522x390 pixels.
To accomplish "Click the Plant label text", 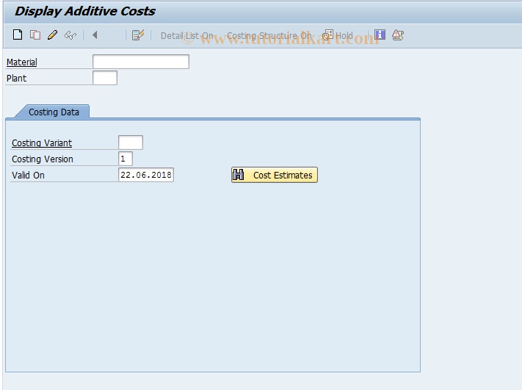I will [x=16, y=79].
